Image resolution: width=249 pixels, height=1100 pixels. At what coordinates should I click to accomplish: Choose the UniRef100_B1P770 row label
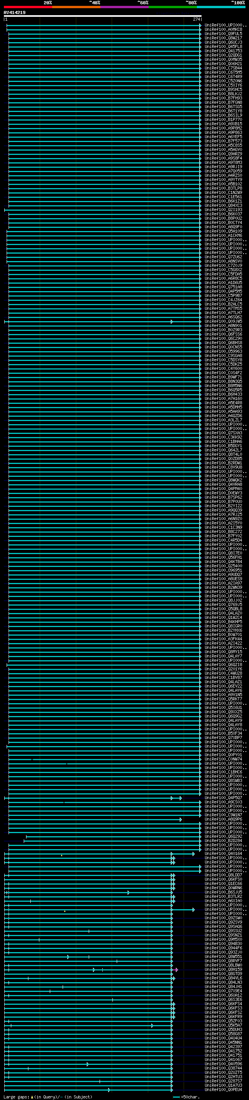point(223,119)
